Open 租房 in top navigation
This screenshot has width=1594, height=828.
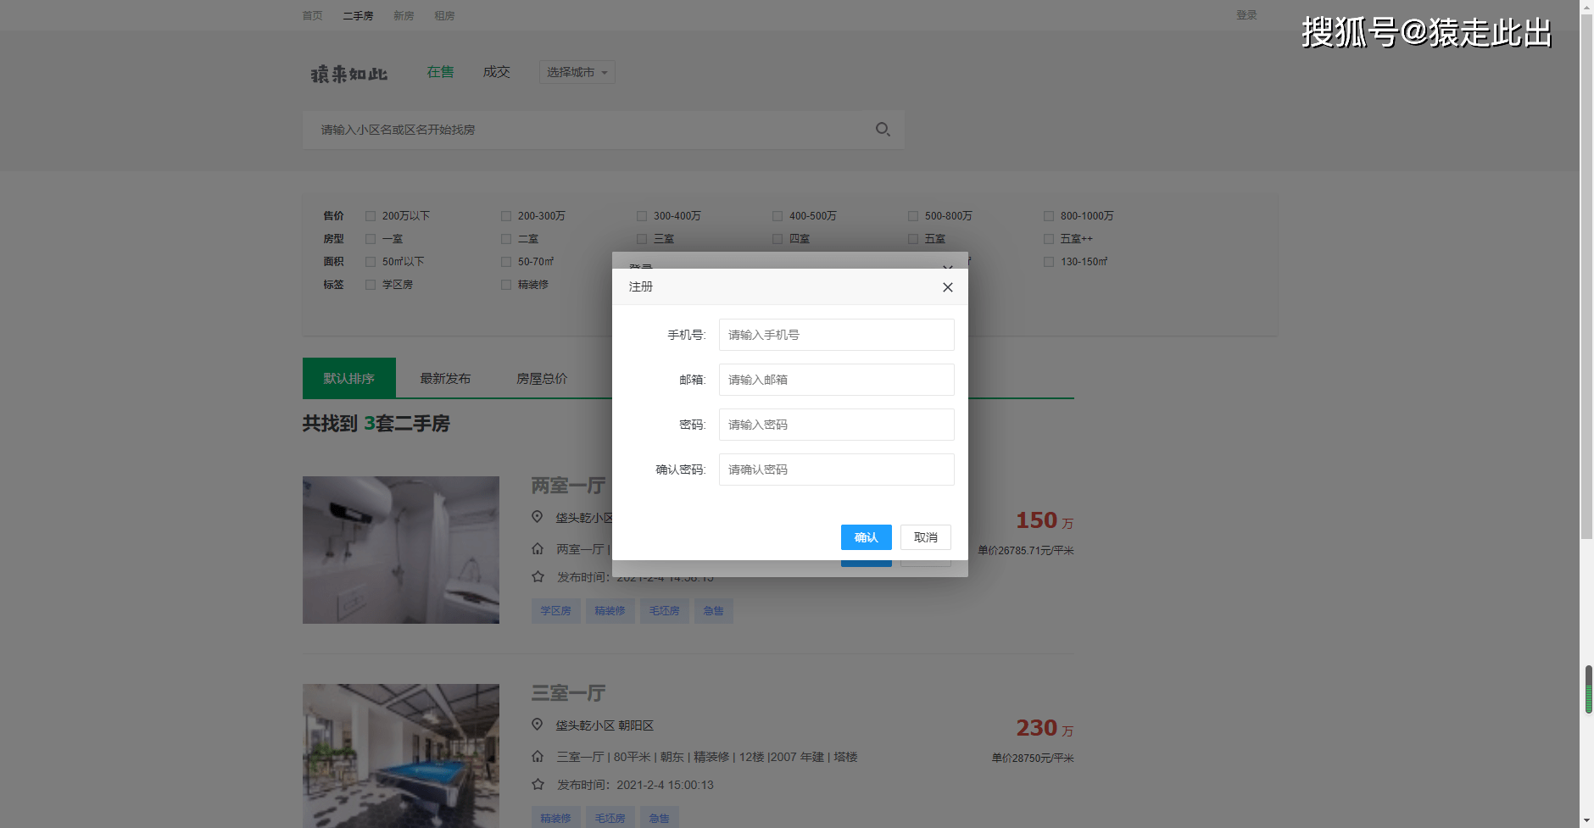[444, 15]
